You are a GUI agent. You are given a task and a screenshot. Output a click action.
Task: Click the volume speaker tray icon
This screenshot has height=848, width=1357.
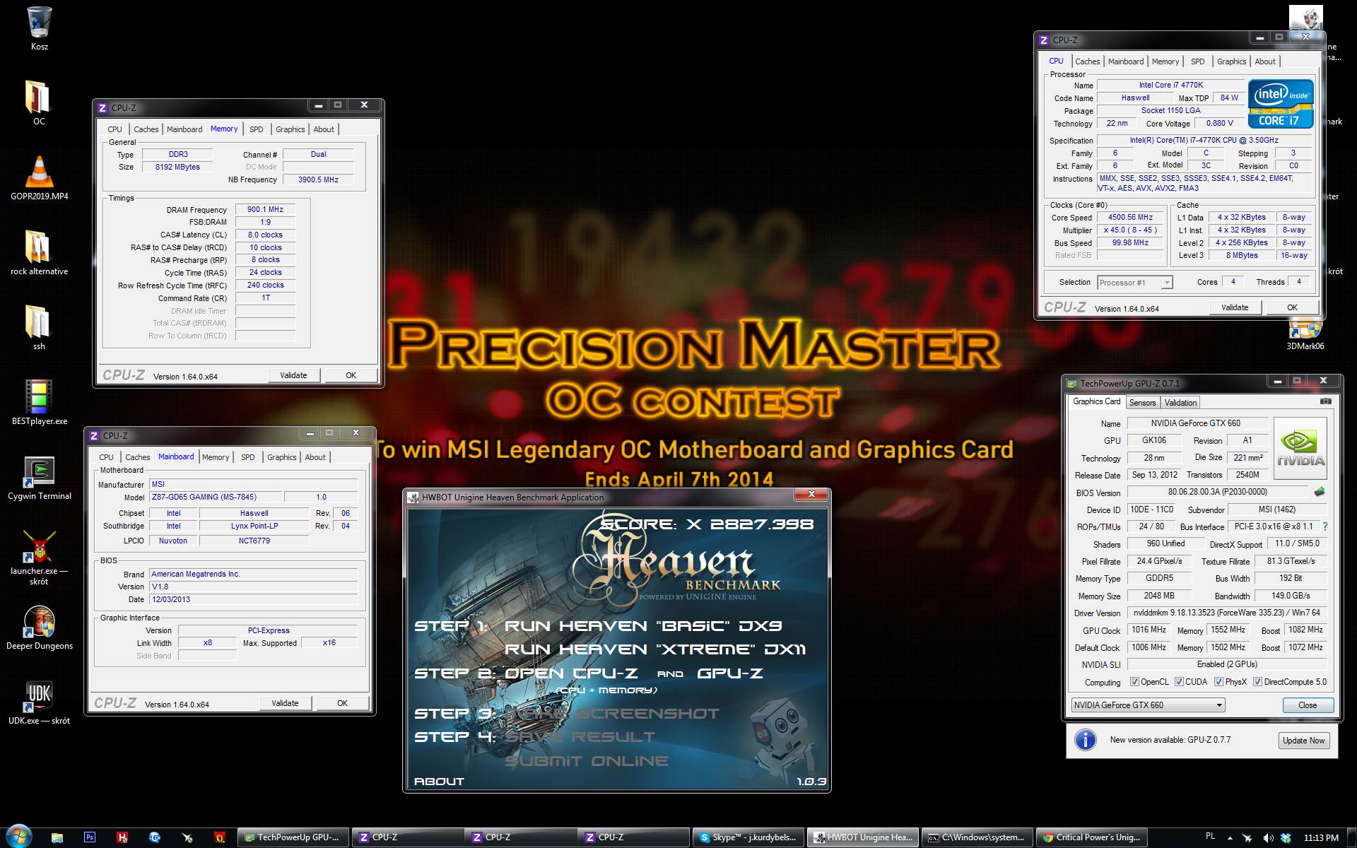(x=1268, y=838)
